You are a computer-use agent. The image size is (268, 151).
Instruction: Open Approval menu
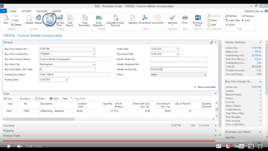coord(172,21)
